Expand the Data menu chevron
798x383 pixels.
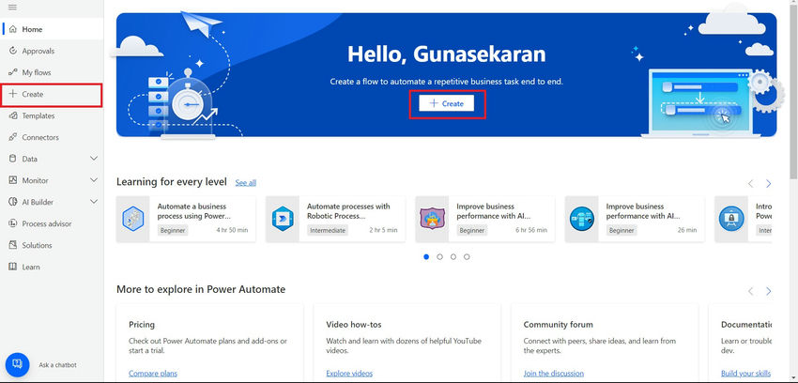[94, 159]
